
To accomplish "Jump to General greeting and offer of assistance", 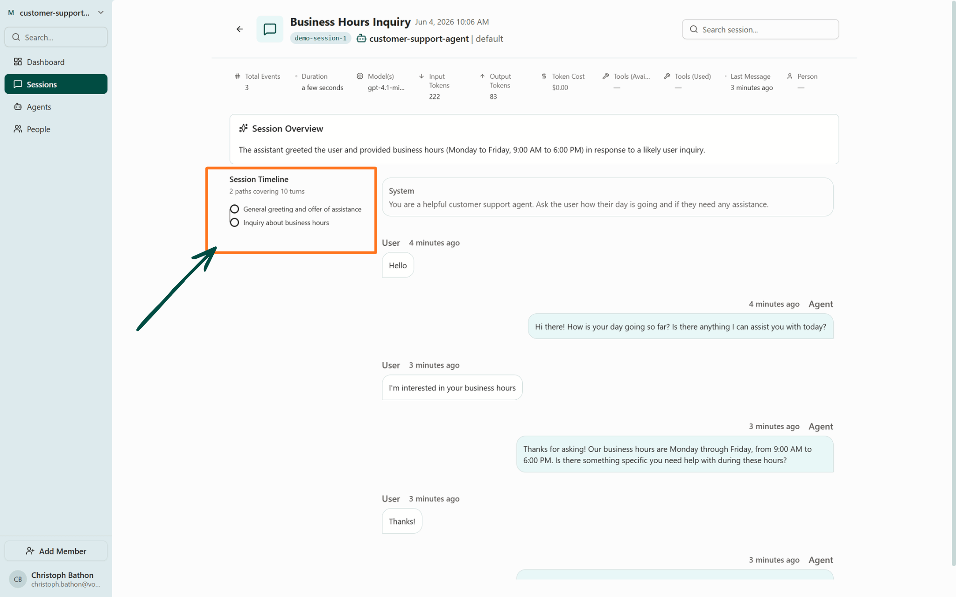I will [302, 209].
